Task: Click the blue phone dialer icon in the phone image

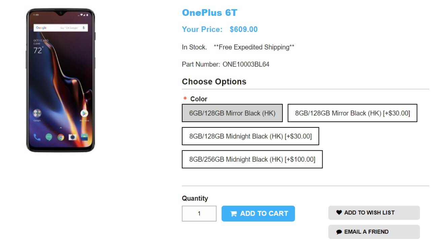Action: (37, 137)
